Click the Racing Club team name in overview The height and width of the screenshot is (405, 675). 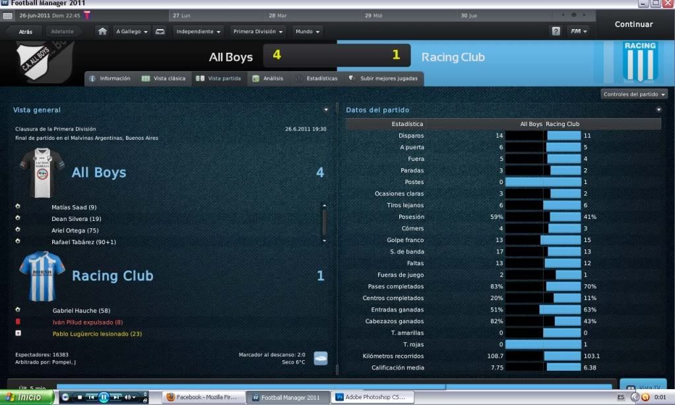click(112, 276)
